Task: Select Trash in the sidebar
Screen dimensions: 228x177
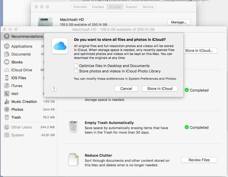Action: (x=29, y=117)
